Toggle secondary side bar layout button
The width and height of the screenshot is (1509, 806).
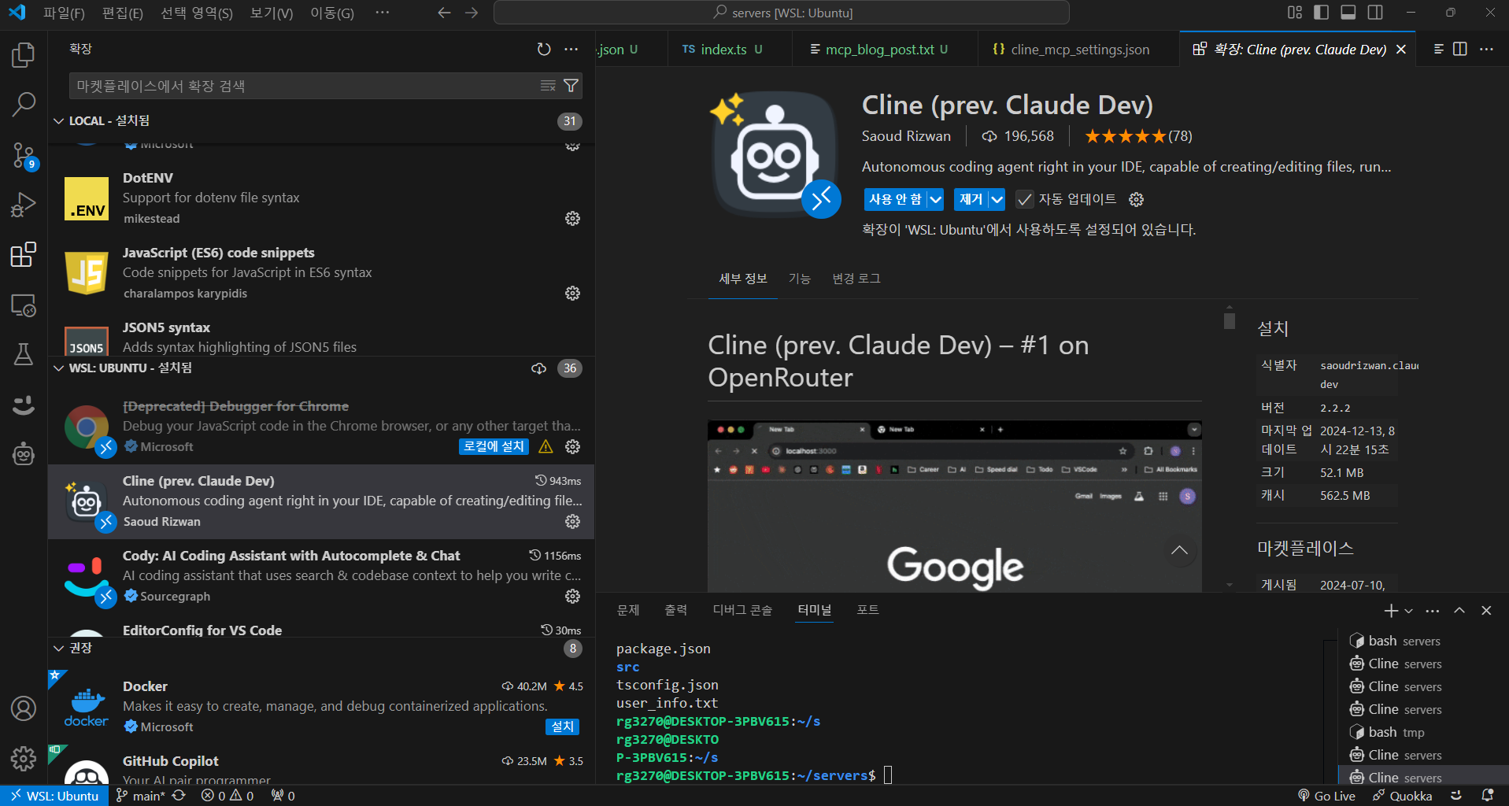1375,13
